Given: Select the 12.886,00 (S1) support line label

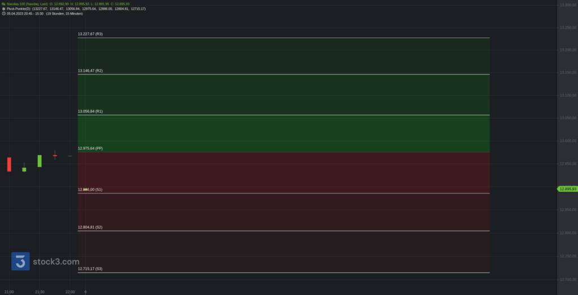Looking at the screenshot, I should [90, 190].
